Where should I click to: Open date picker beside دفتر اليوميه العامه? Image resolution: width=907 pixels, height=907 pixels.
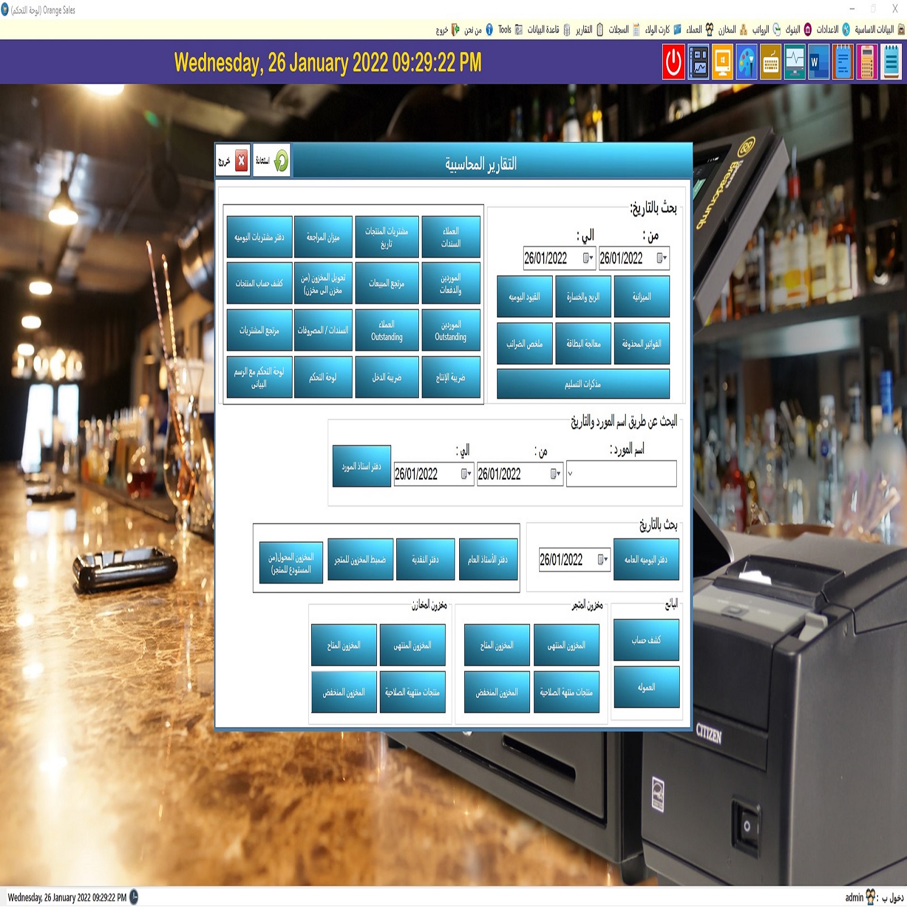[603, 560]
